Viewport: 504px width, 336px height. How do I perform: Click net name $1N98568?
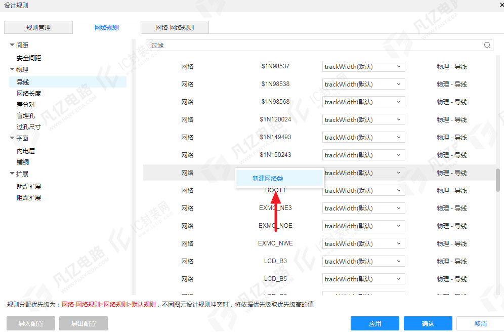[275, 102]
